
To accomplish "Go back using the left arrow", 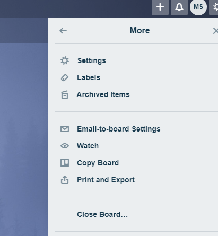I will pos(63,31).
